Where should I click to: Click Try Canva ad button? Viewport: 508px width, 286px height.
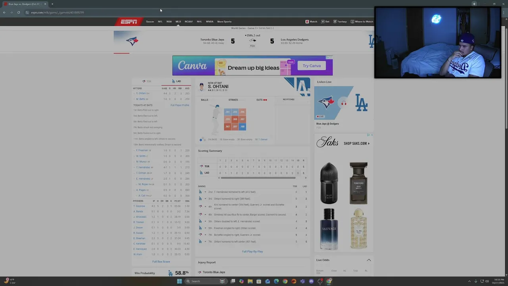[312, 66]
